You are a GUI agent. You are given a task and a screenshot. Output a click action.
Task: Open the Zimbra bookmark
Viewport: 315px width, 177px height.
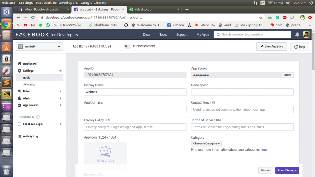[x=175, y=25]
